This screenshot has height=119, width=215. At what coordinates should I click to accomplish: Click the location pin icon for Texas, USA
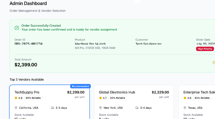(x=185, y=108)
